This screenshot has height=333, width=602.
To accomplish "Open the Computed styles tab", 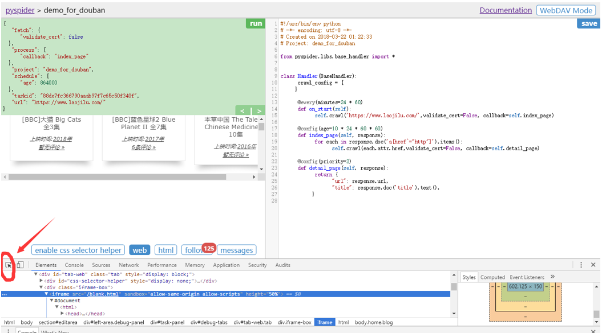I will [x=492, y=277].
